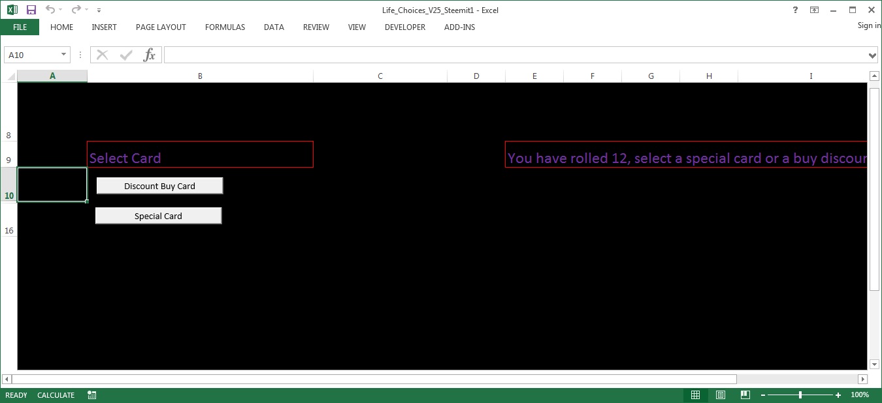882x403 pixels.
Task: Switch to the FORMULAS tab
Action: click(x=225, y=27)
